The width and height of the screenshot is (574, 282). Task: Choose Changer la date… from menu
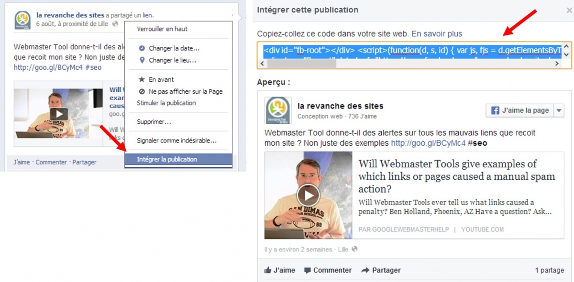(x=178, y=48)
